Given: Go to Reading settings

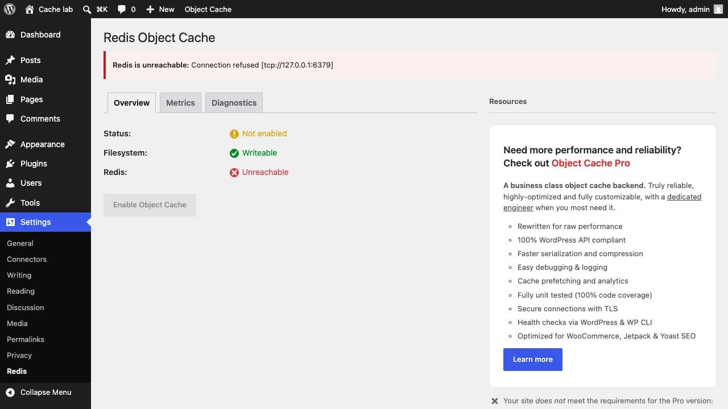Looking at the screenshot, I should tap(20, 291).
